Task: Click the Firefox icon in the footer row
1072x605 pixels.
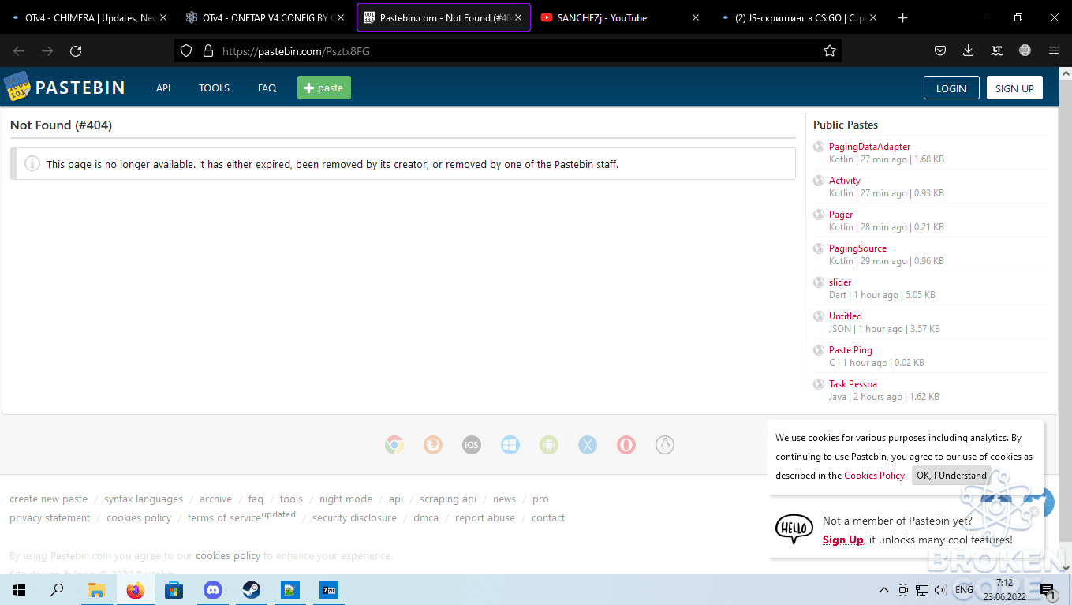Action: pos(433,445)
